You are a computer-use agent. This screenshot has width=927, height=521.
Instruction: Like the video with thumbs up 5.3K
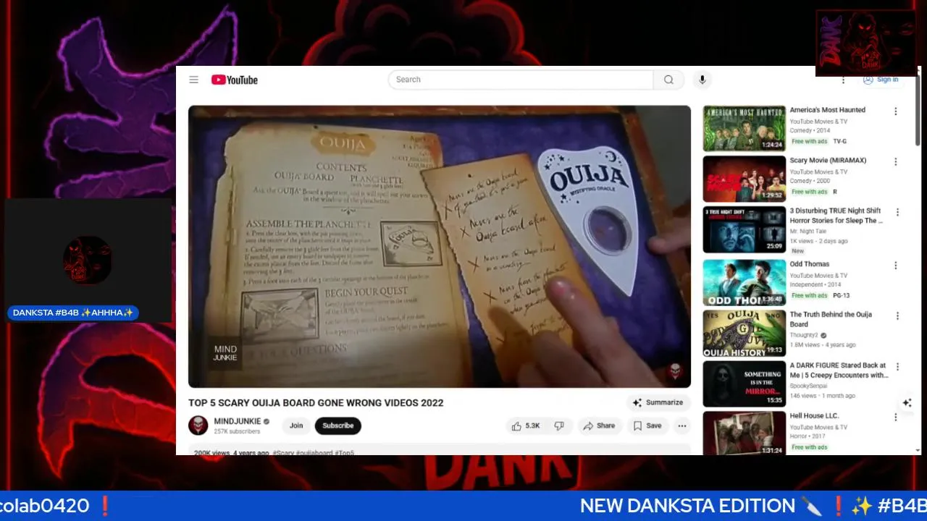[526, 426]
